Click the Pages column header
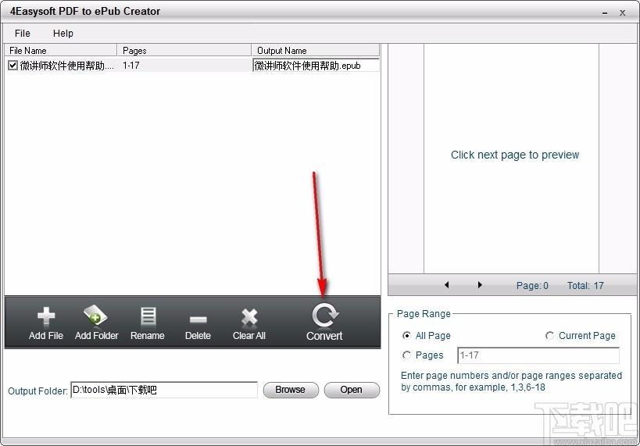Screen dimensions: 640x446 tap(184, 51)
